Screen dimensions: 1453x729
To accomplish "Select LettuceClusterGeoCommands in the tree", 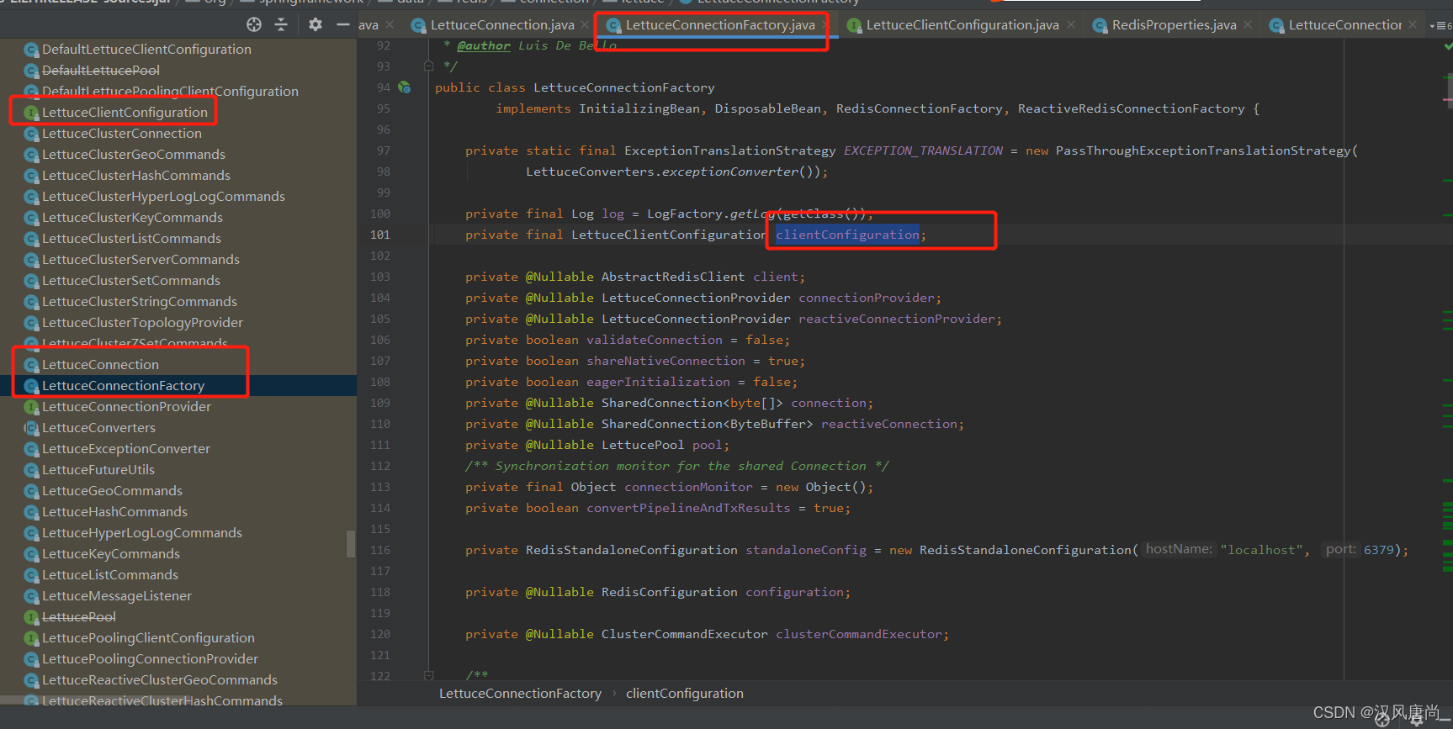I will 134,155.
